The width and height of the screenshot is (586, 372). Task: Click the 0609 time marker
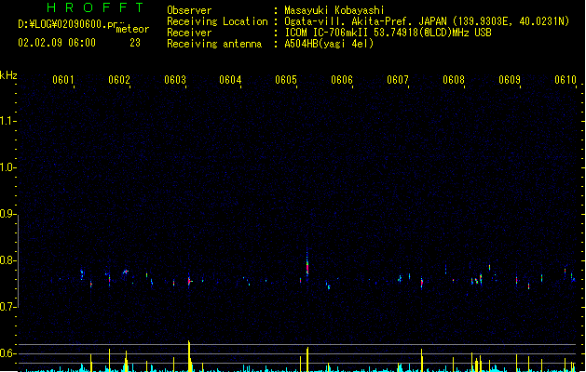click(510, 80)
